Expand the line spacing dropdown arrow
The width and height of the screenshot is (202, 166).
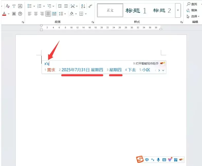65,14
